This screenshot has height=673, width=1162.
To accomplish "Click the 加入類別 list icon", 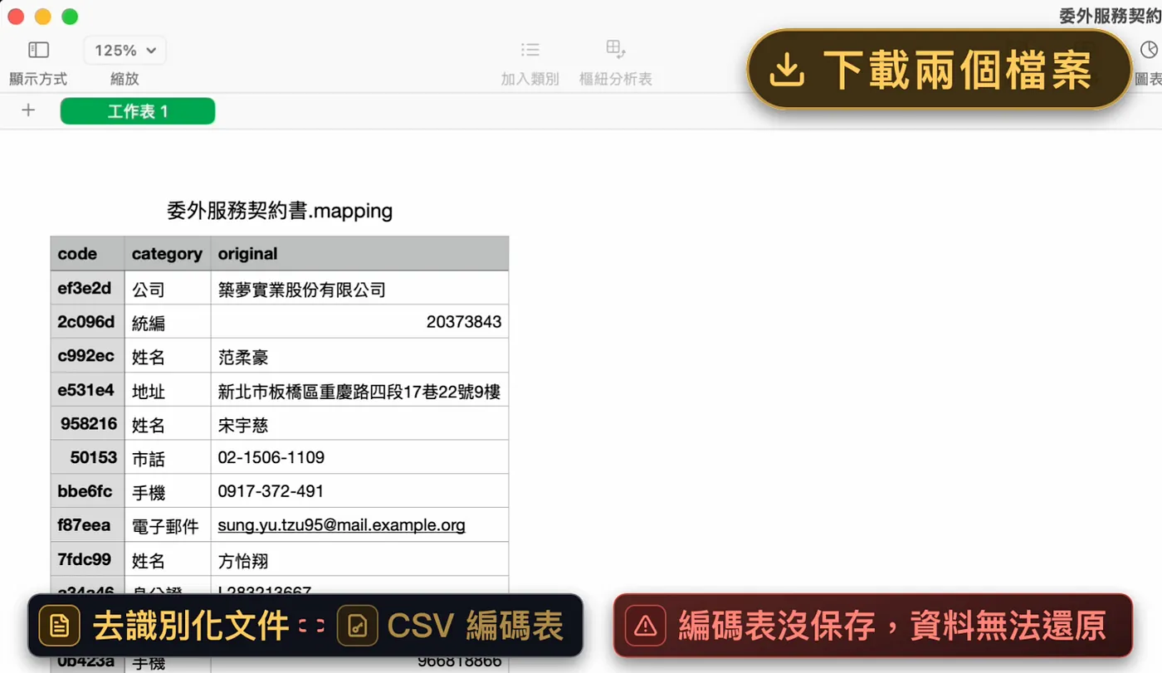I will (530, 50).
